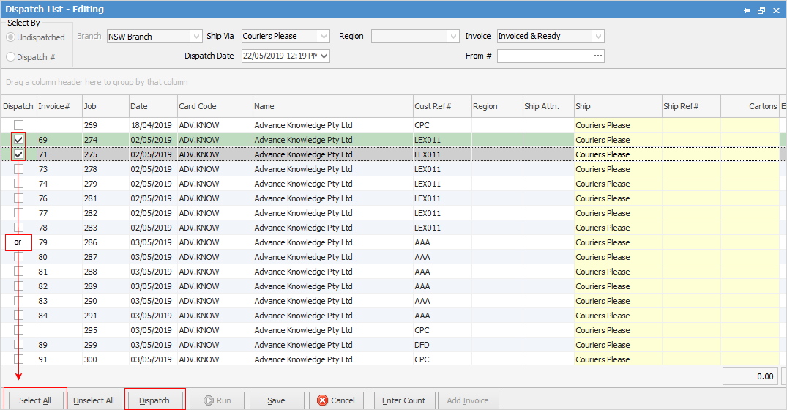This screenshot has height=410, width=787.
Task: Click the Dispatch button
Action: pos(154,400)
